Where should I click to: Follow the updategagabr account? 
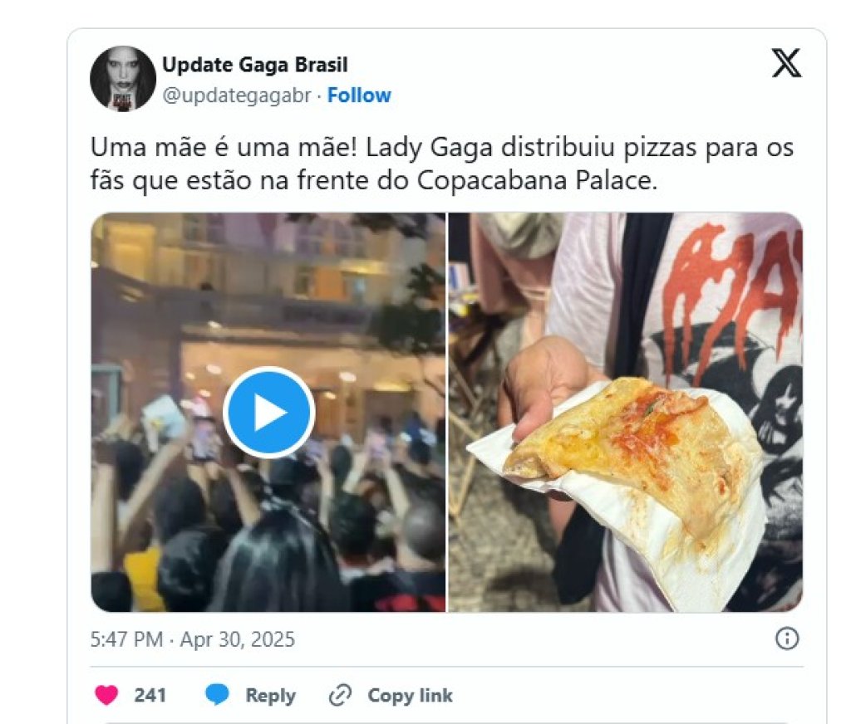point(359,95)
